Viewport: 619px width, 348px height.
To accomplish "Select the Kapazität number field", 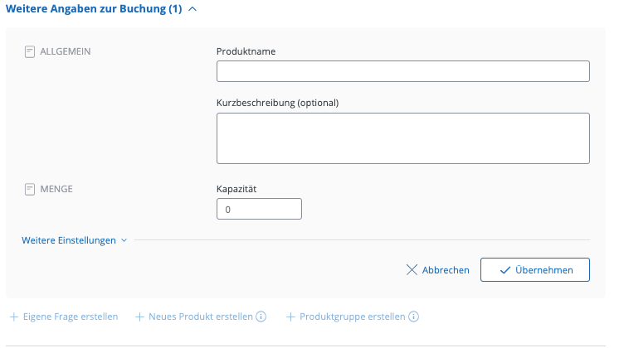I will pyautogui.click(x=259, y=210).
